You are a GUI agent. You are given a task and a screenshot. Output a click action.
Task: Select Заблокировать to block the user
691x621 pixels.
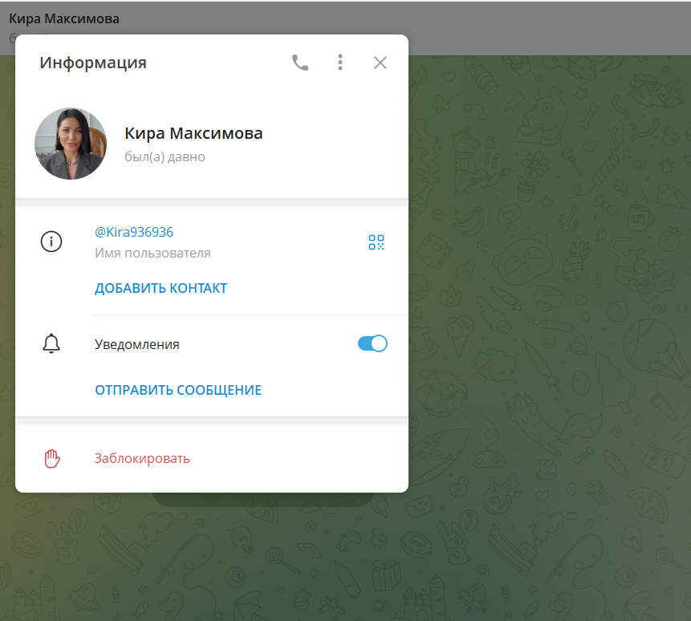point(142,458)
